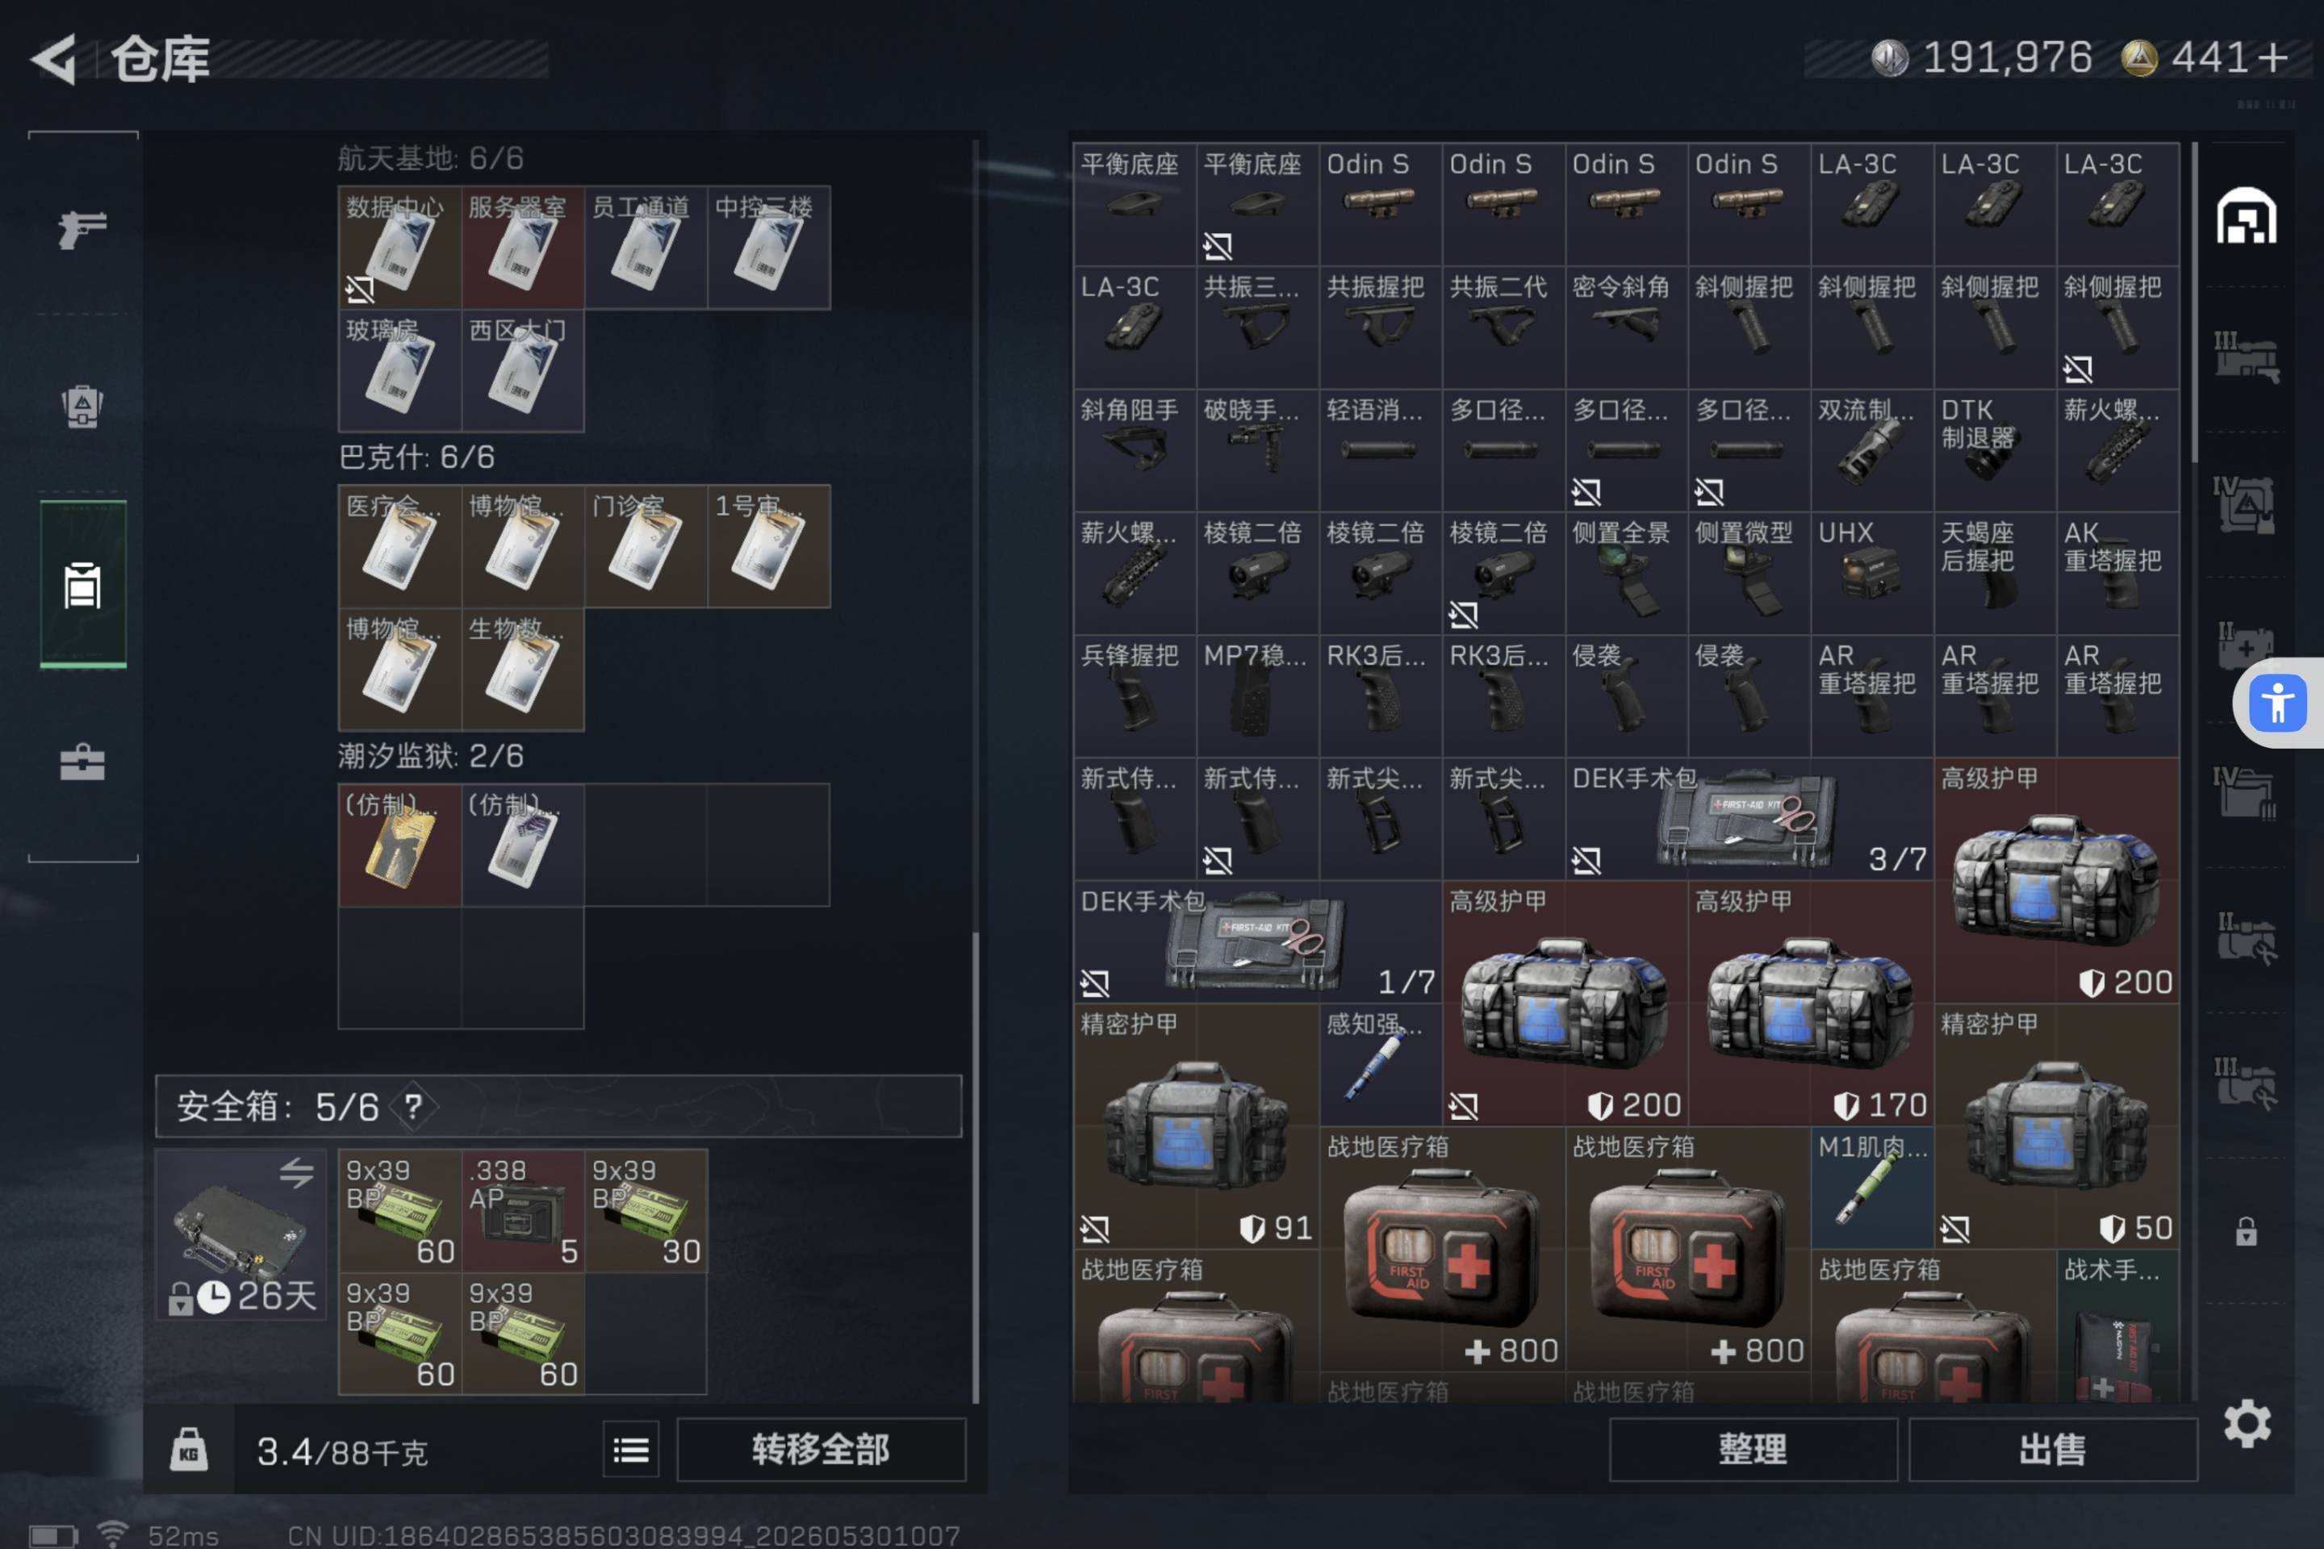Tap the safe box with 26天 timer
The width and height of the screenshot is (2324, 1549).
click(241, 1234)
